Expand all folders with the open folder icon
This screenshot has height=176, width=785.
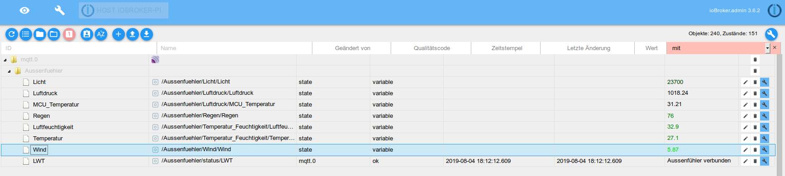(x=54, y=34)
